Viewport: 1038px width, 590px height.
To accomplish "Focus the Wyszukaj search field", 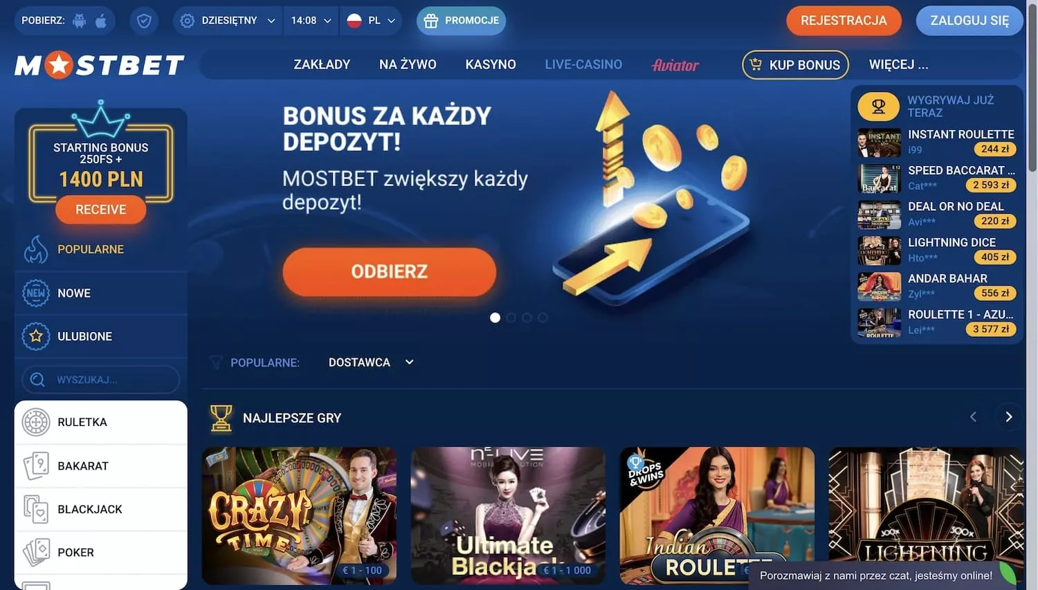I will (101, 380).
